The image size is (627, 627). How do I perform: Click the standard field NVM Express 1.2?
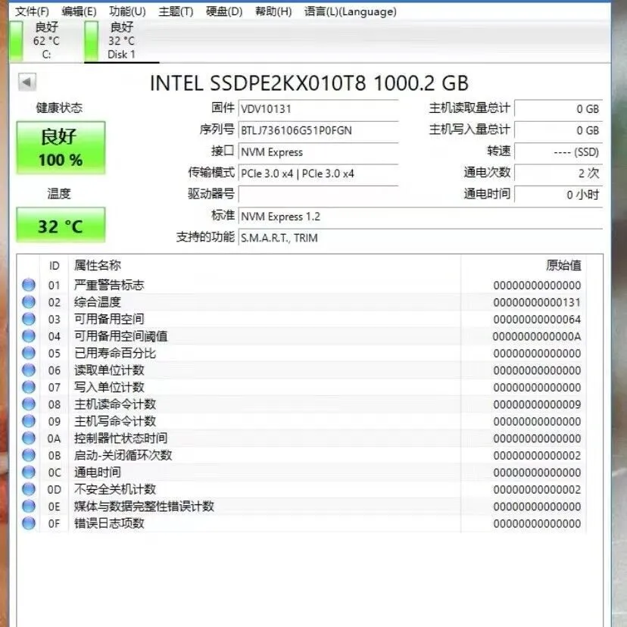(421, 217)
